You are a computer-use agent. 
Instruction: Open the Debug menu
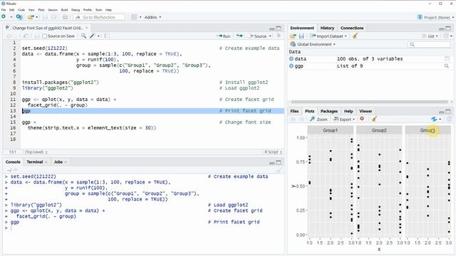point(76,10)
